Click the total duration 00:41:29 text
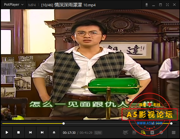This screenshot has height=139, width=180. click(x=86, y=133)
